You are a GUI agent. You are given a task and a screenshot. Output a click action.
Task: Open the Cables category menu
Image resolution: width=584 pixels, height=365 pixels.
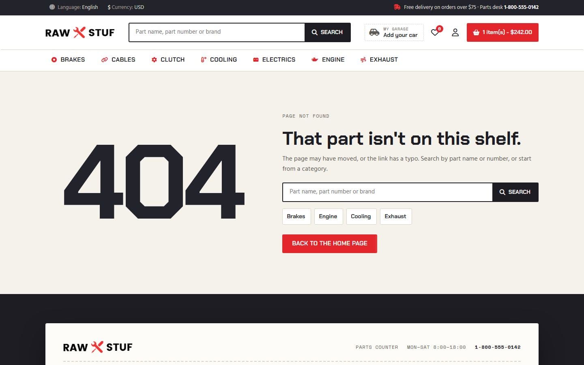(118, 60)
